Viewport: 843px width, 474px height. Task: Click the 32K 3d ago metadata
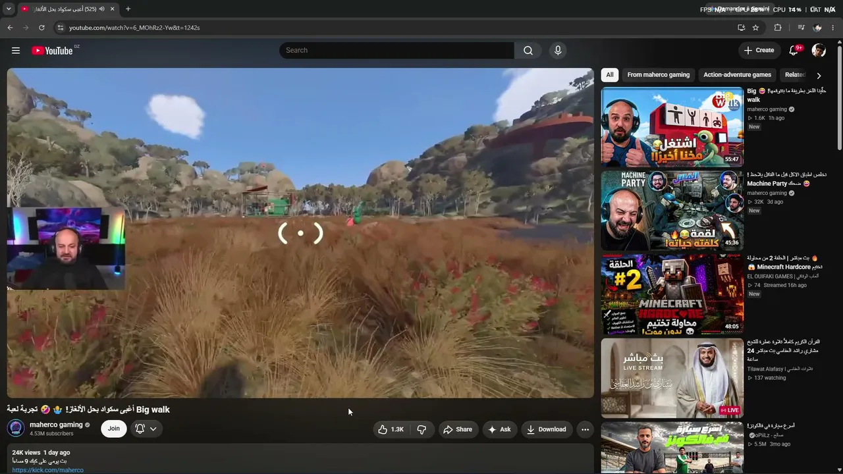point(765,201)
